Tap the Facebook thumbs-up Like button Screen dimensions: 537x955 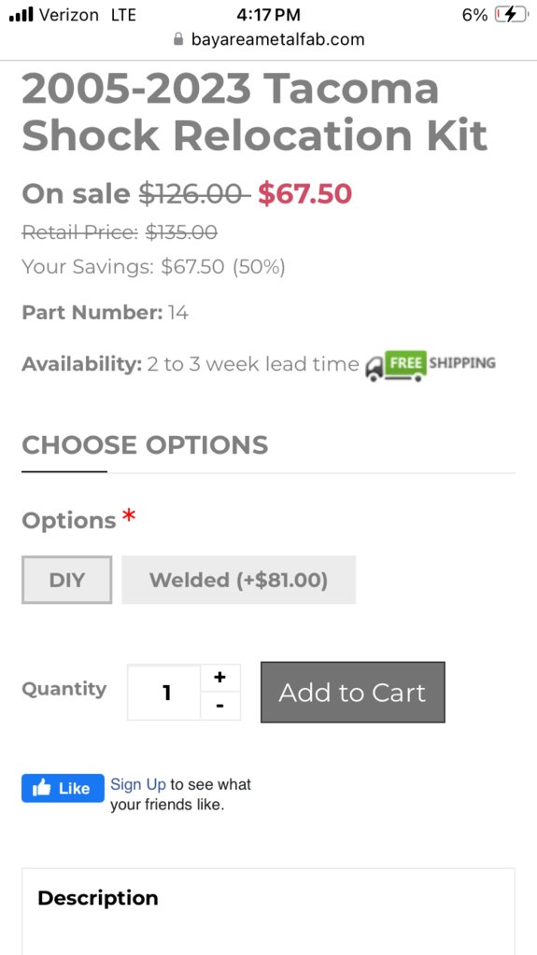tap(63, 788)
